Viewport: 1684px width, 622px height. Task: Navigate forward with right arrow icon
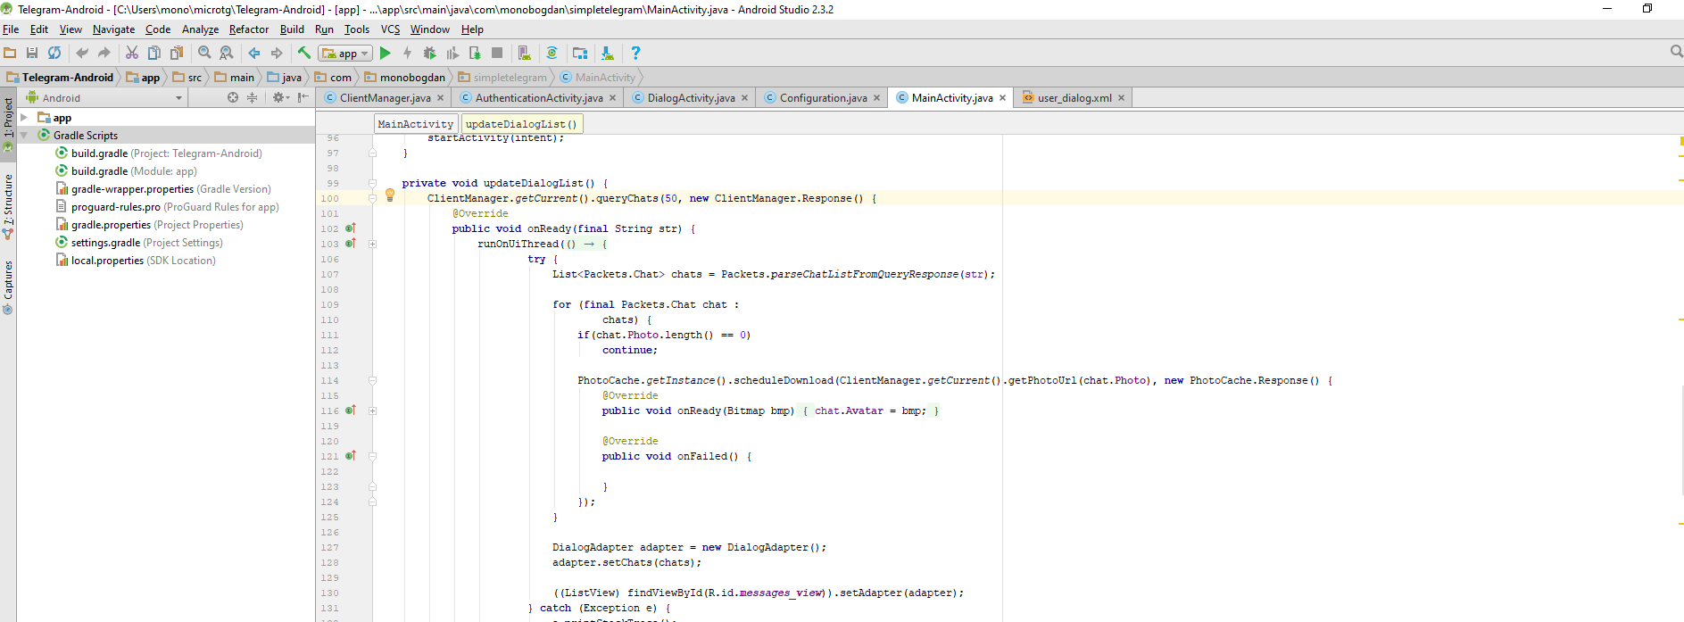[x=277, y=54]
